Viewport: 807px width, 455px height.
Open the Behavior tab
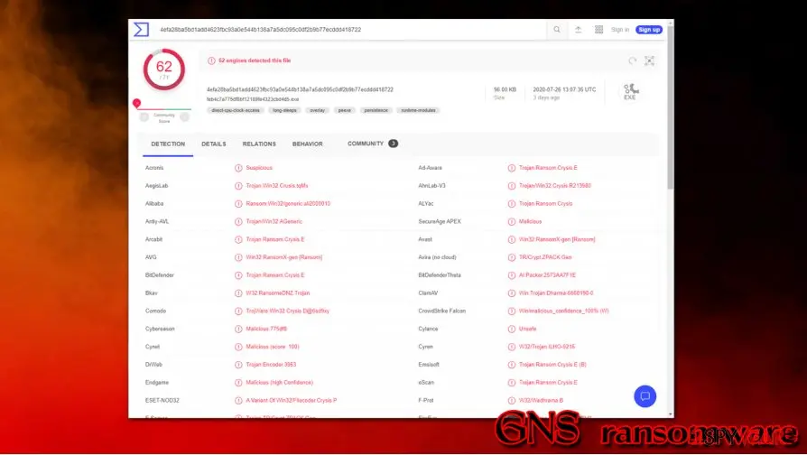click(307, 144)
